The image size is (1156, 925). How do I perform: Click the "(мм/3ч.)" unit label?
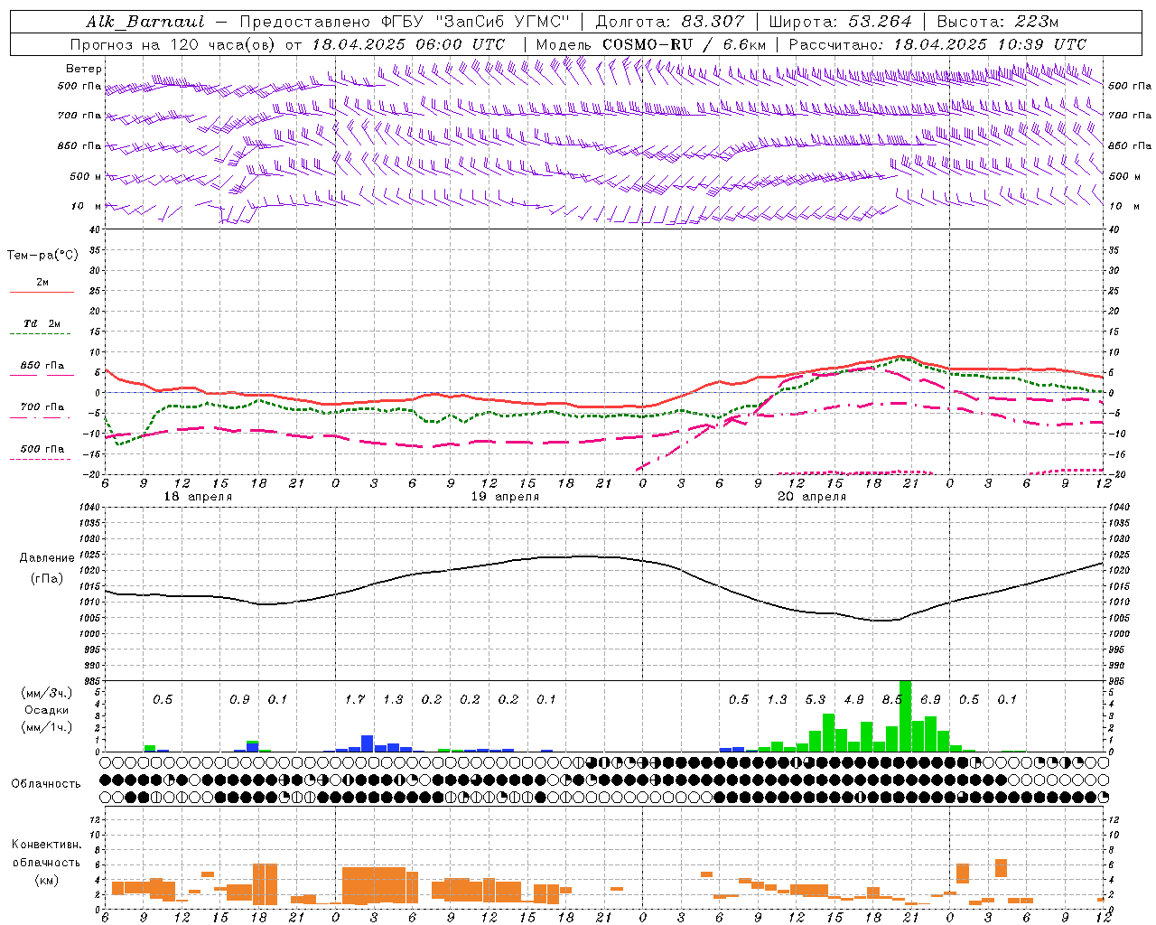pos(46,693)
